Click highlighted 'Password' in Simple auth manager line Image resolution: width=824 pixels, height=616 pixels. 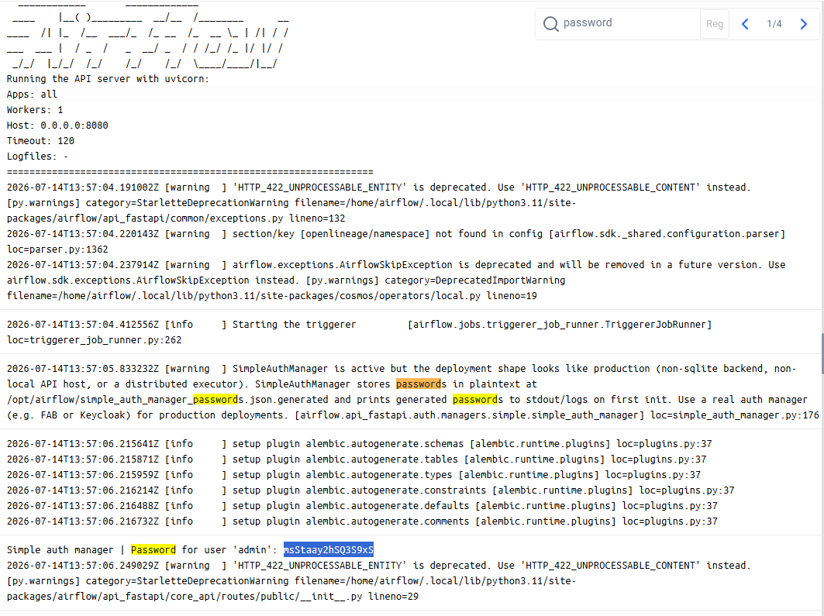pyautogui.click(x=153, y=550)
